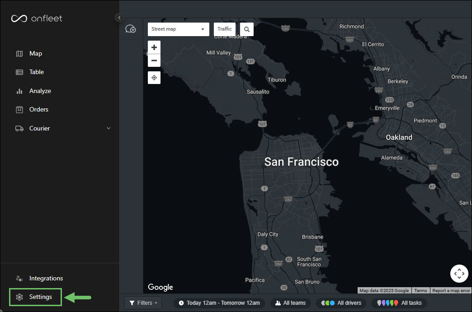Center the map on the current location
Viewport: 472px width, 312px height.
click(x=154, y=78)
